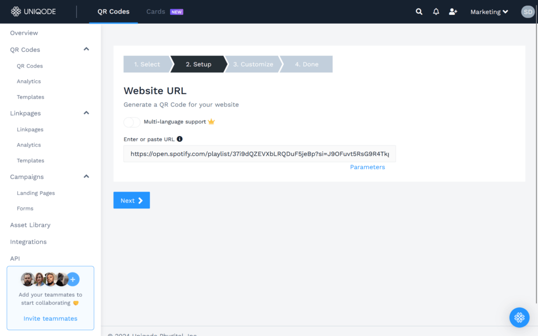
Task: Open Analytics under QR Codes
Action: pos(29,81)
